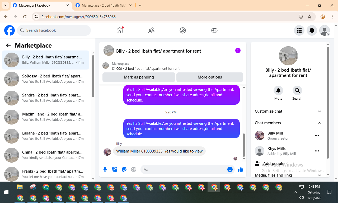This screenshot has height=203, width=338.
Task: Bookmark this page with star icon
Action: pos(309,17)
